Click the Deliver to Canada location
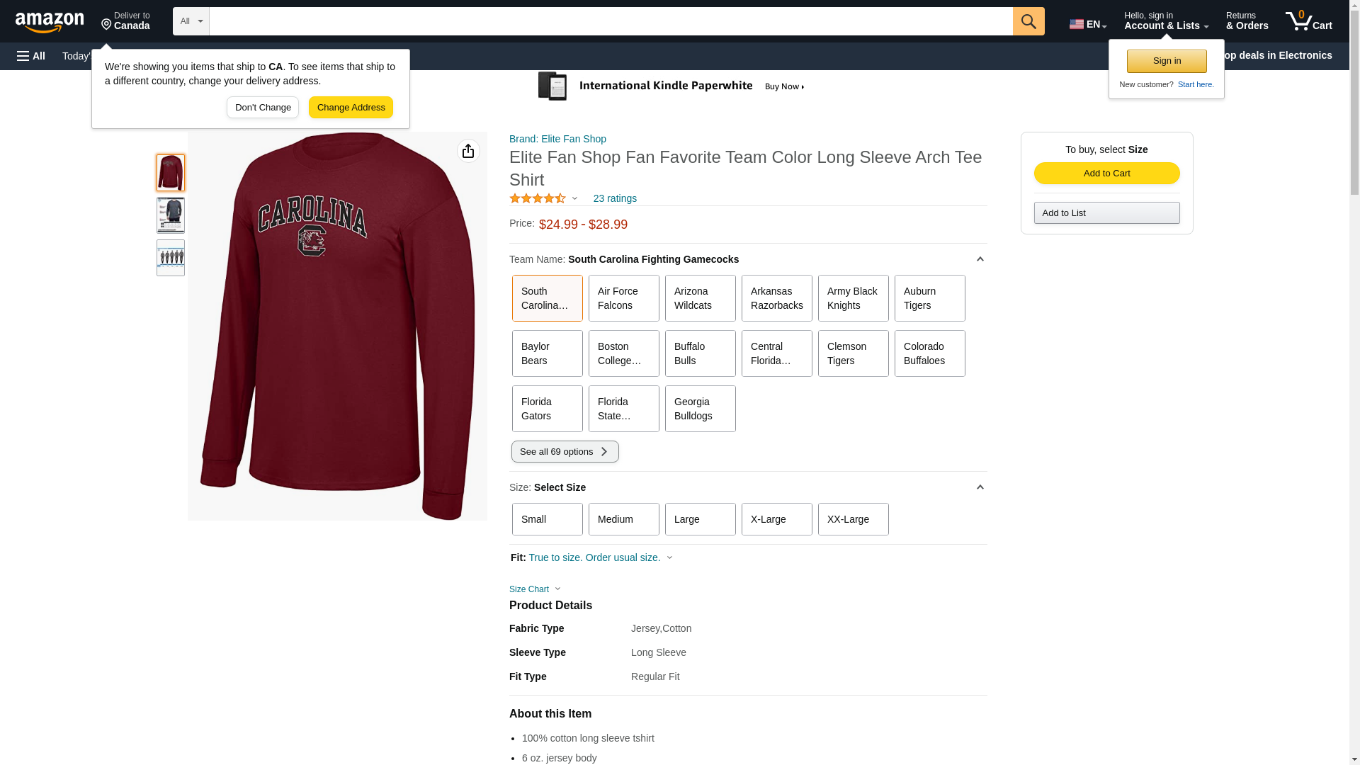Viewport: 1360px width, 765px height. 125,21
